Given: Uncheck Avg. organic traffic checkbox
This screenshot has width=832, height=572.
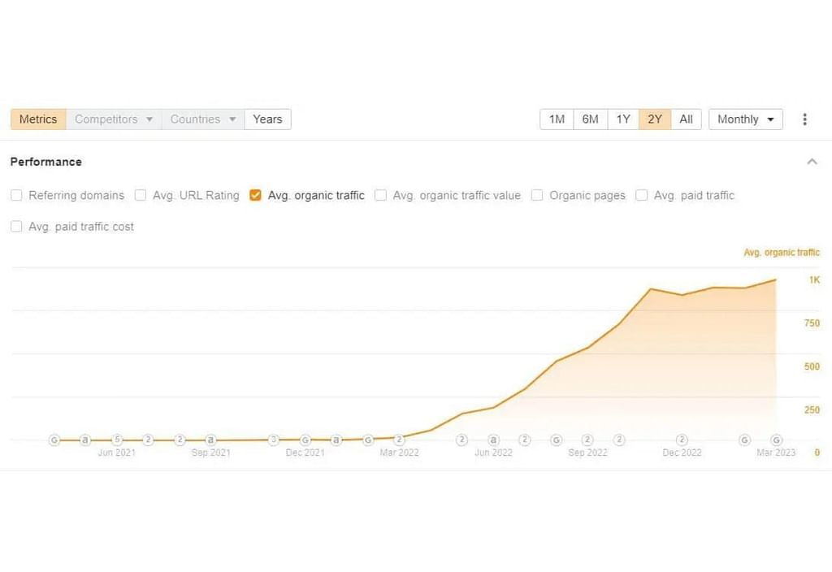Looking at the screenshot, I should 255,195.
